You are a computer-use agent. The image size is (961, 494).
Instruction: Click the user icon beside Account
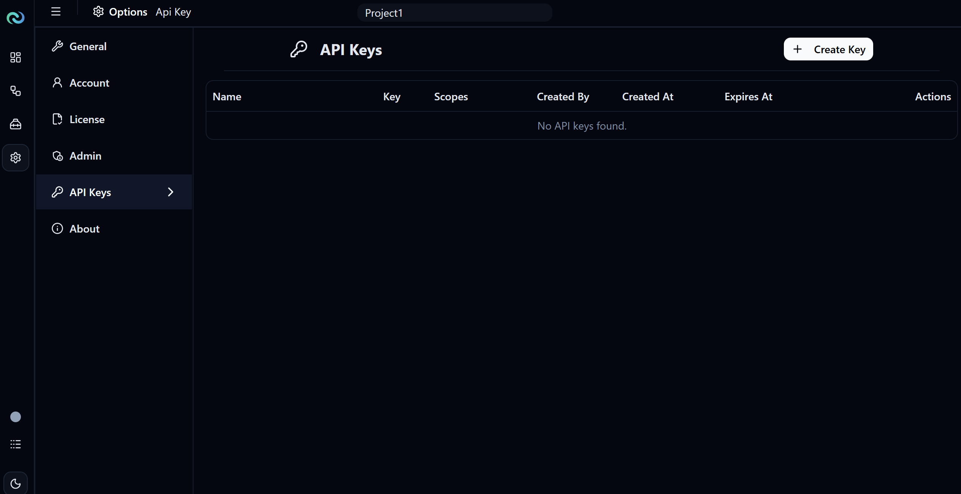coord(57,83)
